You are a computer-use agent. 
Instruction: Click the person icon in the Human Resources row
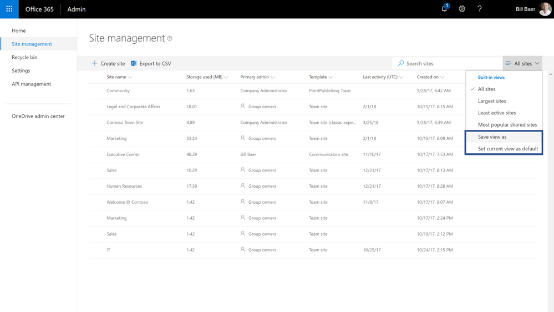(x=243, y=186)
